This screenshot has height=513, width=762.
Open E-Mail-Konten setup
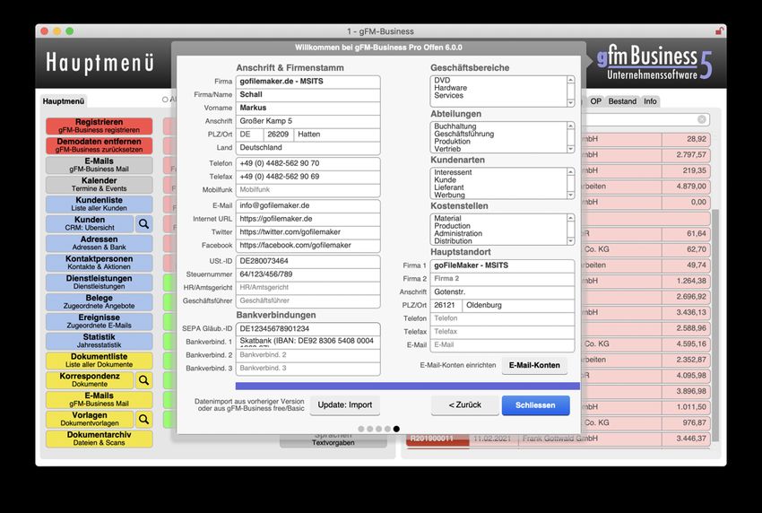coord(534,365)
